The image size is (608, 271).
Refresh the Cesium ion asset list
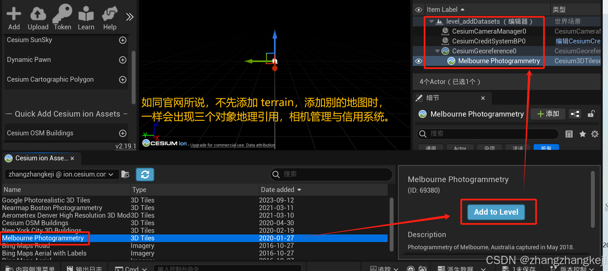pos(145,175)
